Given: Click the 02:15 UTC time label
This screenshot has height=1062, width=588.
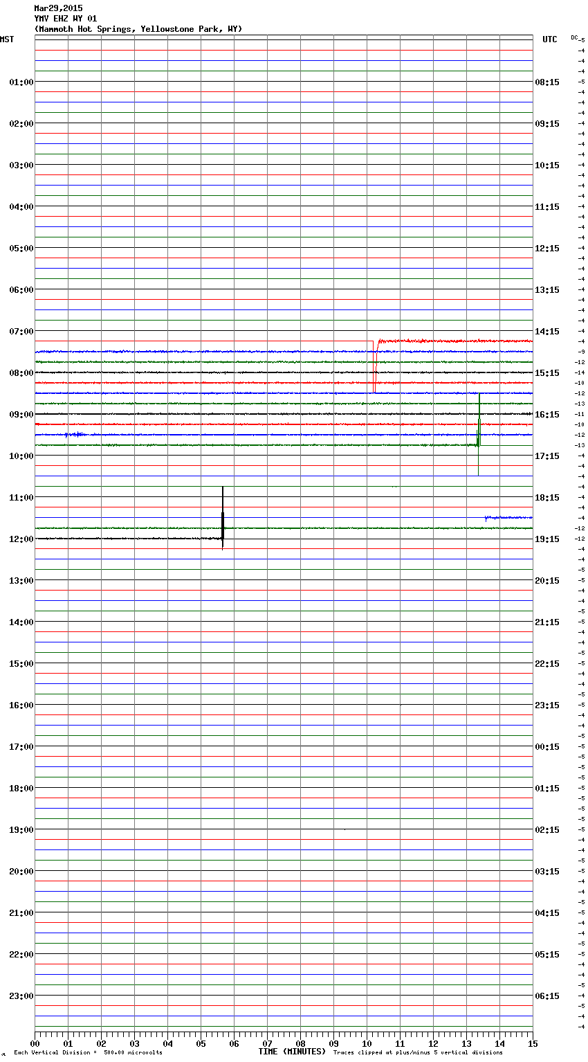Looking at the screenshot, I should 547,829.
